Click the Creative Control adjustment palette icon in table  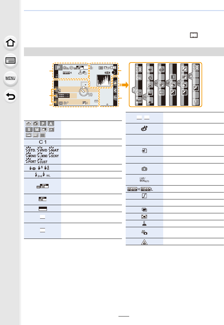(x=144, y=129)
